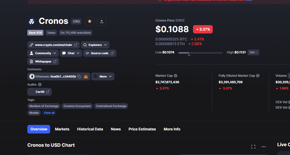Open the More Info tab
Image resolution: width=290 pixels, height=155 pixels.
click(172, 129)
